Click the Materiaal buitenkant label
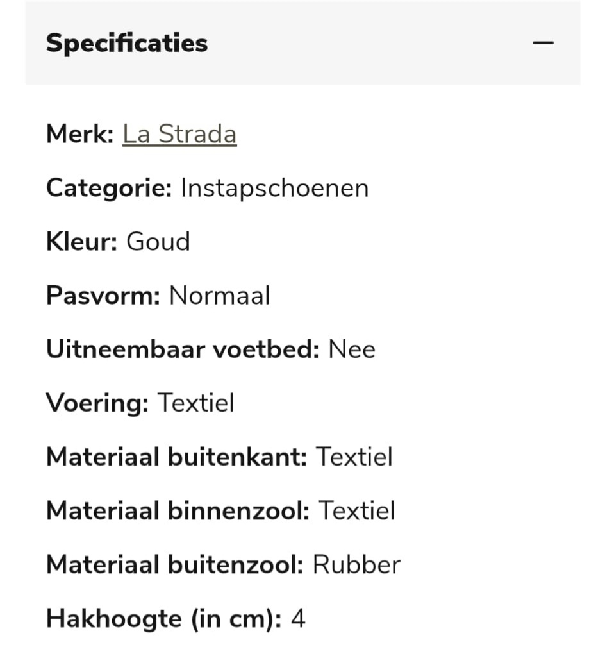The height and width of the screenshot is (647, 605). (176, 457)
